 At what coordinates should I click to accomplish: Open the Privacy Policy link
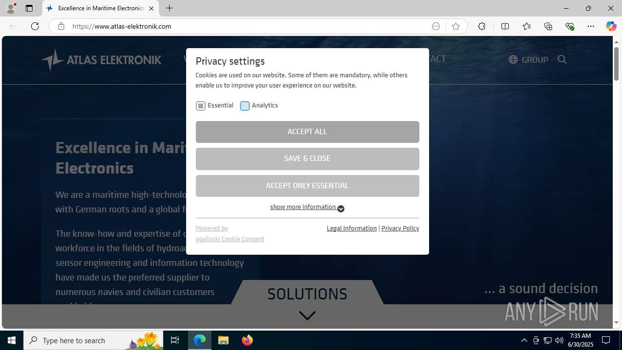[400, 228]
